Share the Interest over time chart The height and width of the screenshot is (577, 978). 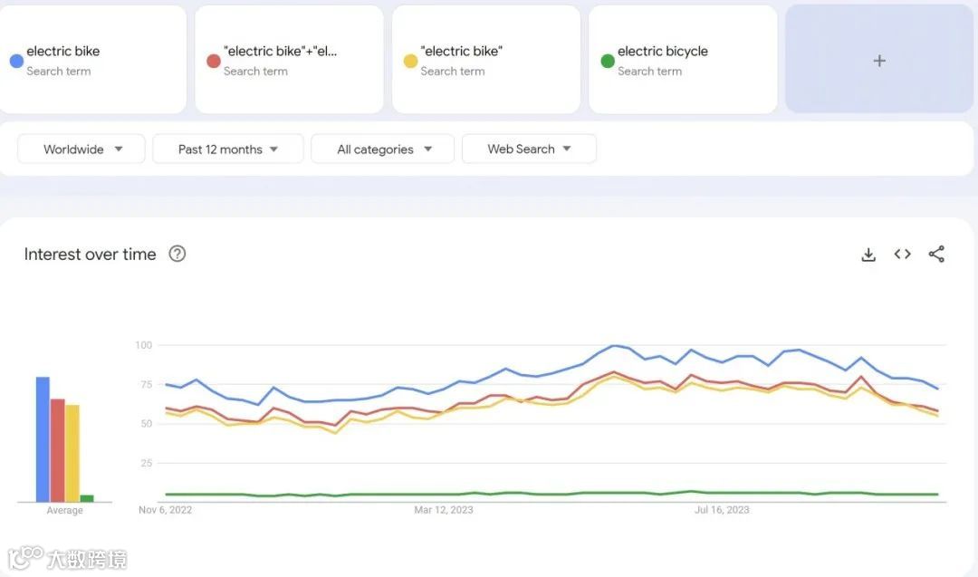pyautogui.click(x=936, y=255)
